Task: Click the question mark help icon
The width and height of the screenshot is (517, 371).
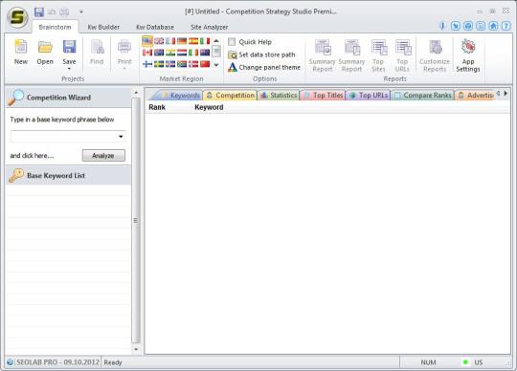Action: pyautogui.click(x=506, y=26)
